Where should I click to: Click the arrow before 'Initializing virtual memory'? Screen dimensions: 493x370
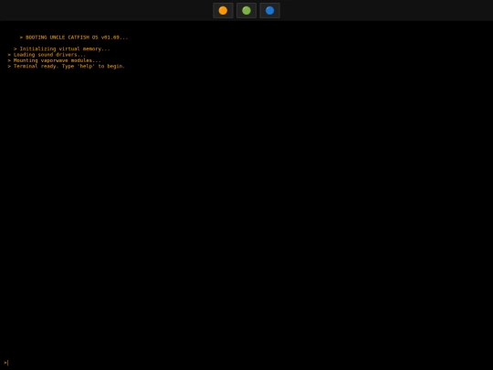16,48
